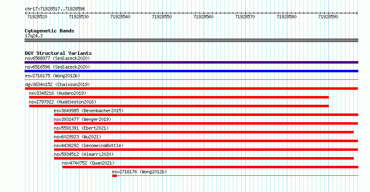Screen dimensions: 370x192
Task: Open the esv2716175 (Wong2012b) variant label
Action: tap(52, 76)
